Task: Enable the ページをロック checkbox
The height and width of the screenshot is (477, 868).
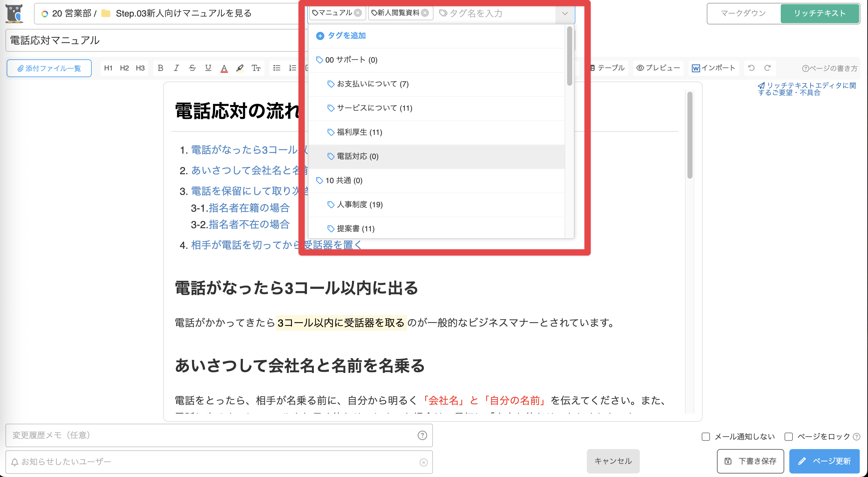Action: click(788, 436)
